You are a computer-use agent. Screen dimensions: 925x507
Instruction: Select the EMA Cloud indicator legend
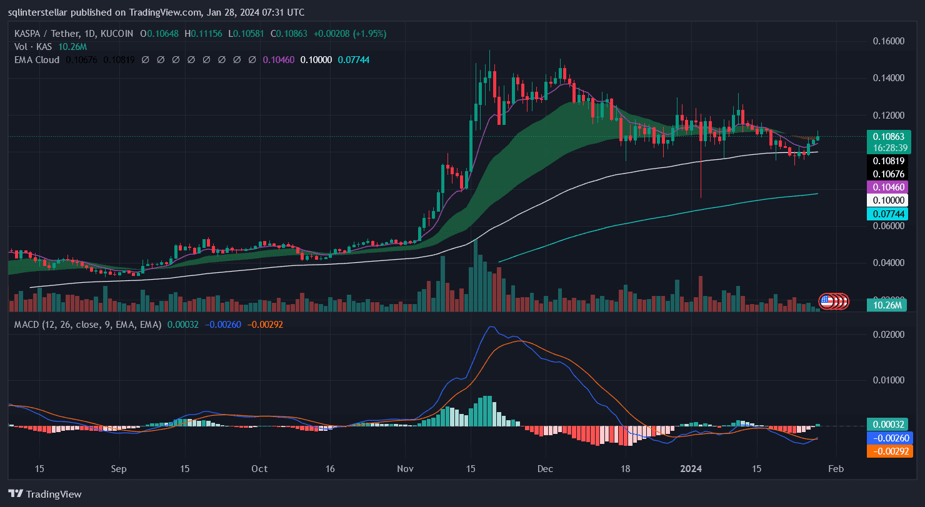(37, 60)
